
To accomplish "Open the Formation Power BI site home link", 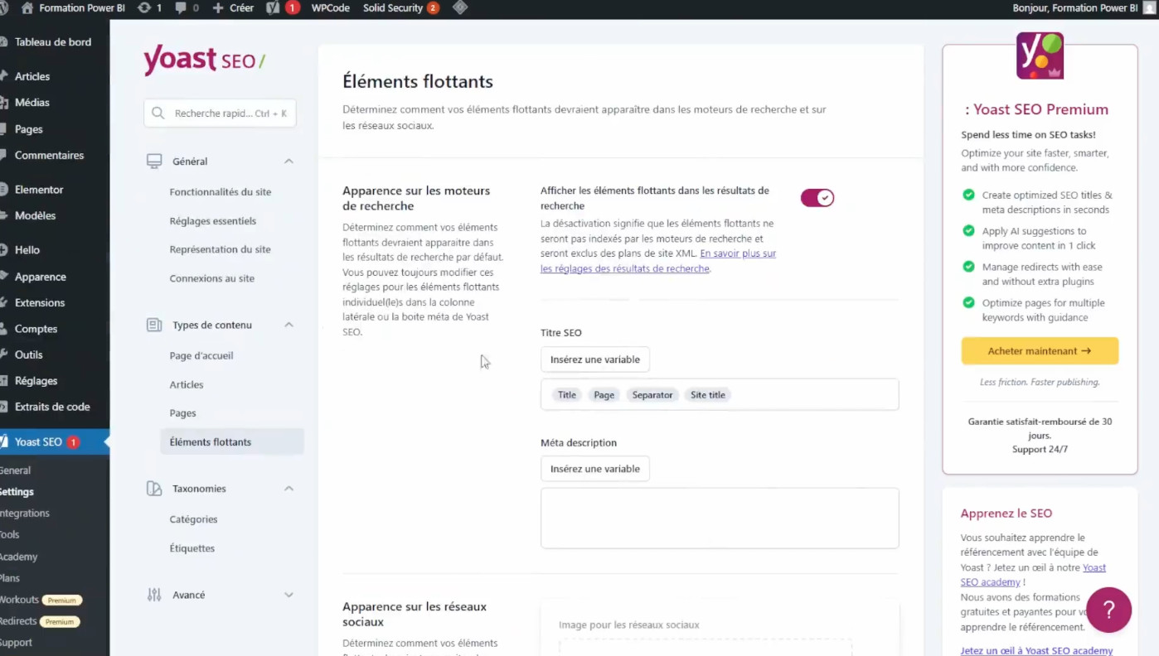I will (x=72, y=8).
